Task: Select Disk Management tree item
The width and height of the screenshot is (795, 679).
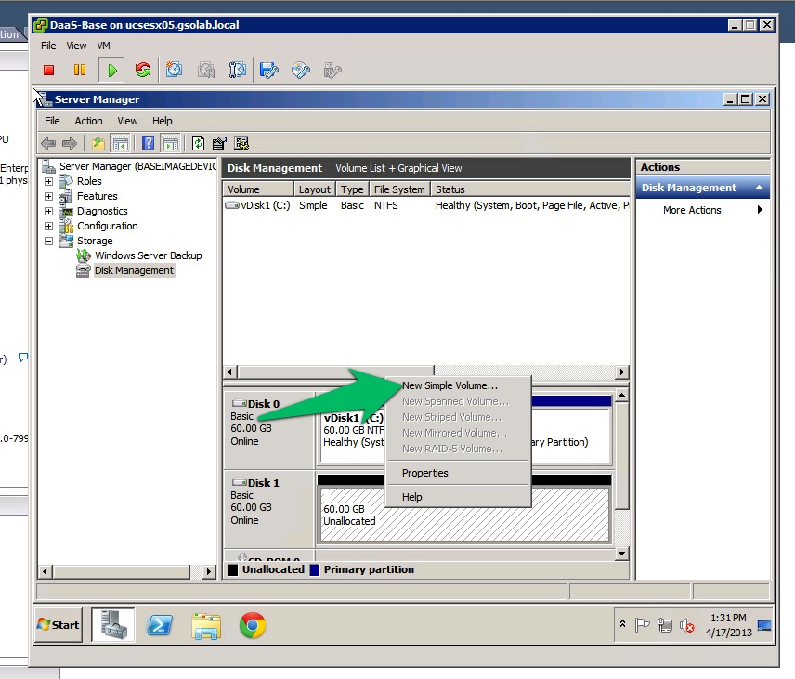Action: 134,270
